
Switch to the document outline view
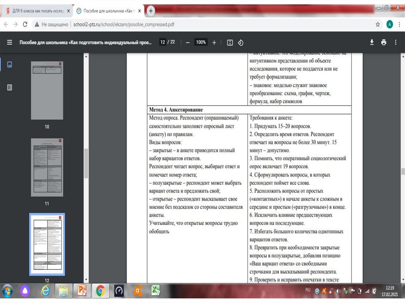[x=10, y=88]
